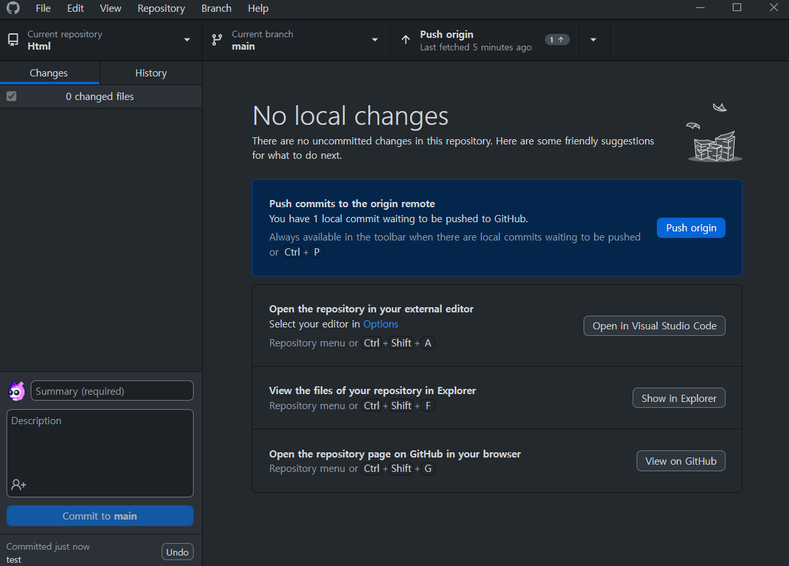The width and height of the screenshot is (789, 566).
Task: Click 'Open the repository page on GitHub' heading
Action: 394,454
